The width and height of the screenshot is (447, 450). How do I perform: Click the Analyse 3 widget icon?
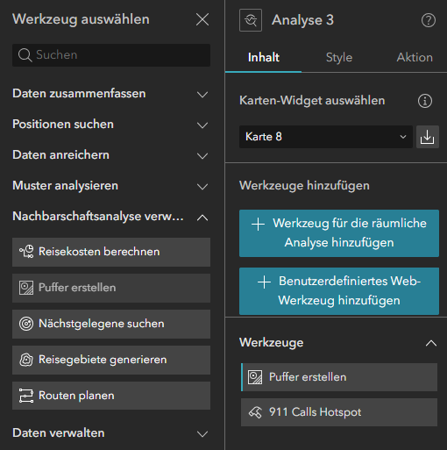tap(251, 20)
